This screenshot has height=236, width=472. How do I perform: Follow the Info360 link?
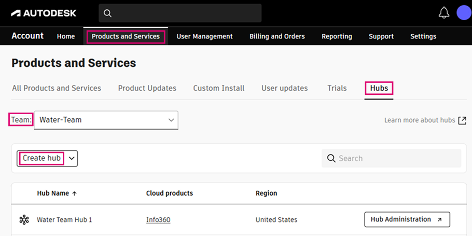point(158,220)
